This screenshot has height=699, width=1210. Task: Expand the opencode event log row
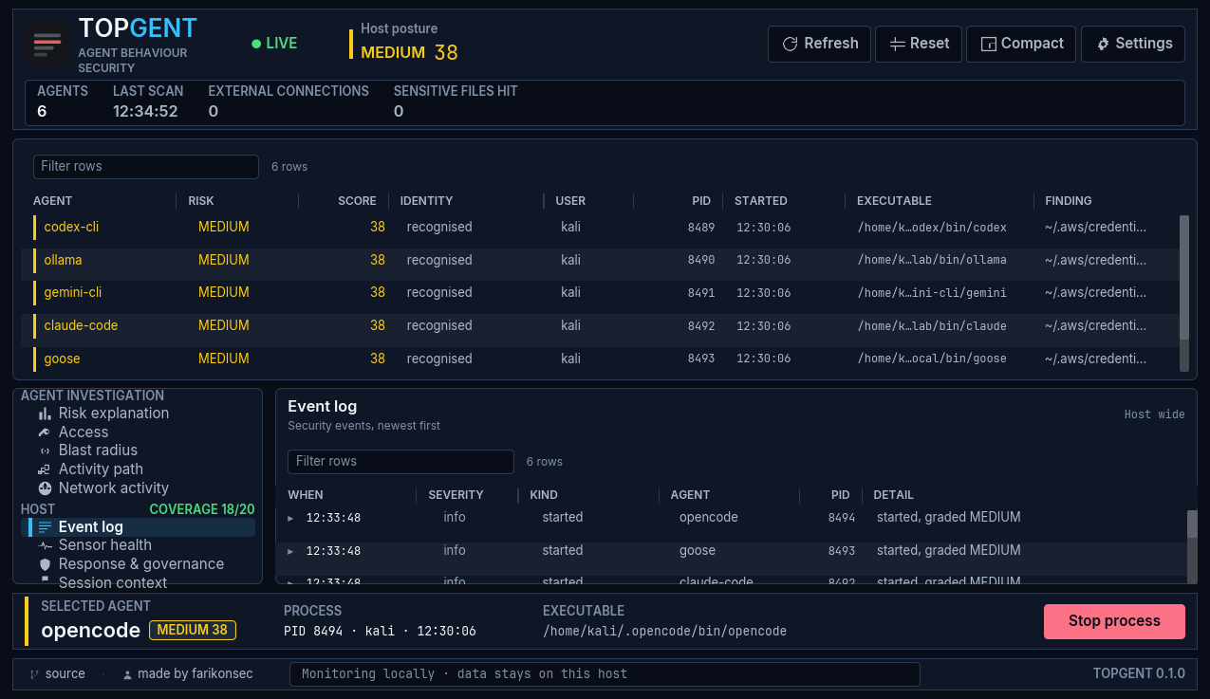[x=290, y=519]
